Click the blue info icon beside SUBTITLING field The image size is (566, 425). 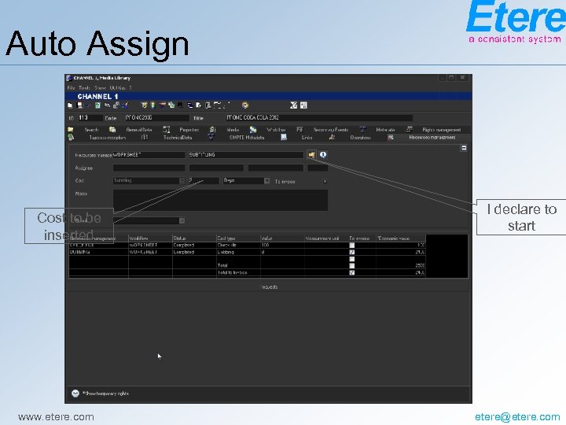click(323, 155)
